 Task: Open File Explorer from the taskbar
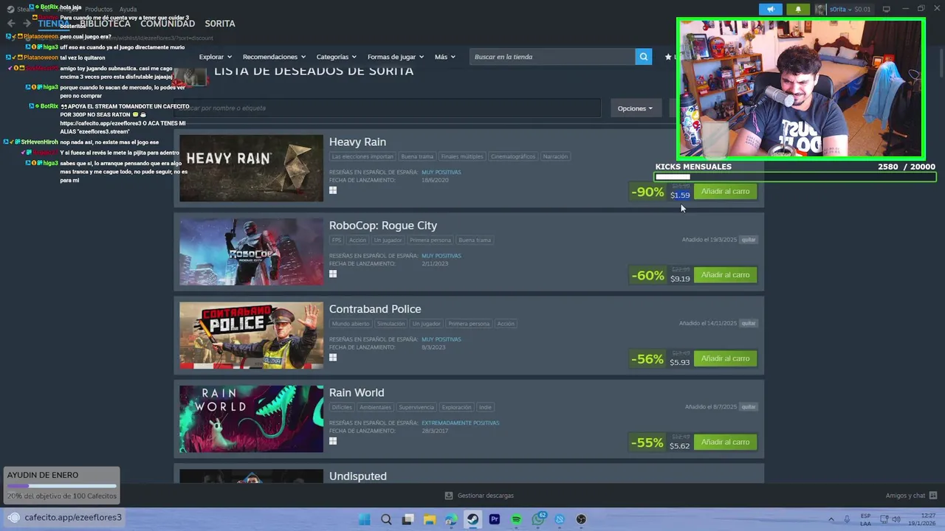(430, 519)
